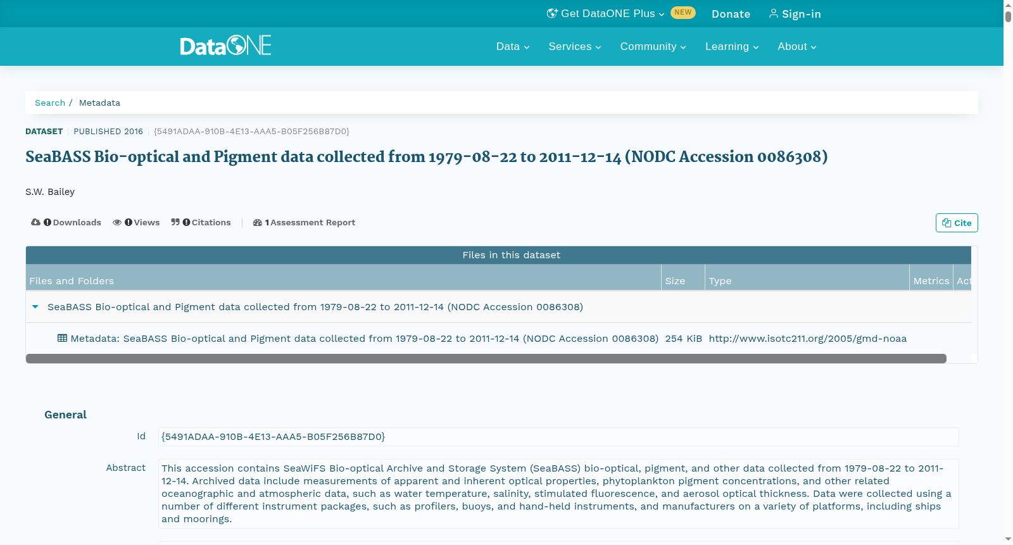This screenshot has width=1013, height=545.
Task: Click the author name S.W. Bailey
Action: pyautogui.click(x=50, y=192)
